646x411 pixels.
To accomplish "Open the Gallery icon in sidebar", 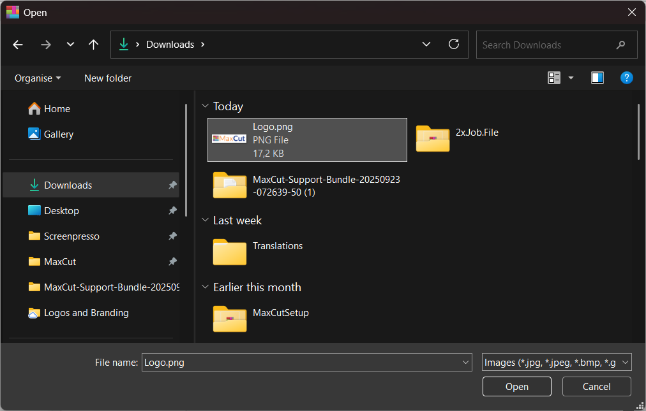I will [34, 134].
